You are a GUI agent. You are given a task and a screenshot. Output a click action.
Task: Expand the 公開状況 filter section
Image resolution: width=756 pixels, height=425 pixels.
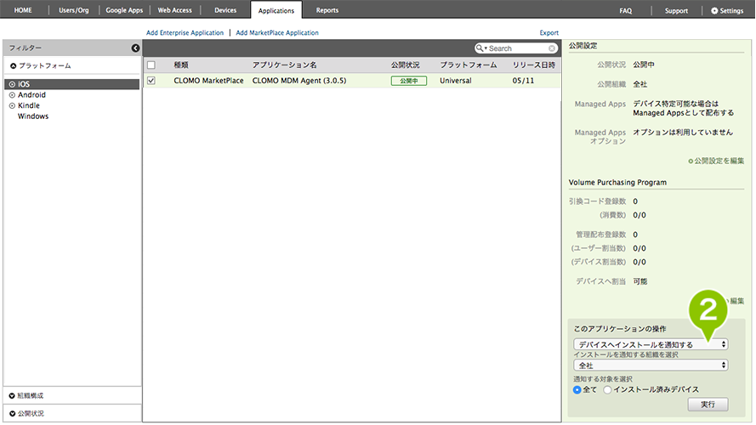(12, 413)
